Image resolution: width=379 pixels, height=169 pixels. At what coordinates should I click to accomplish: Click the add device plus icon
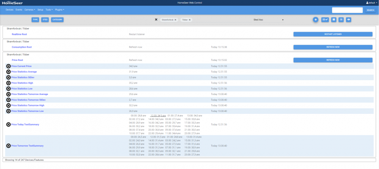(315, 19)
